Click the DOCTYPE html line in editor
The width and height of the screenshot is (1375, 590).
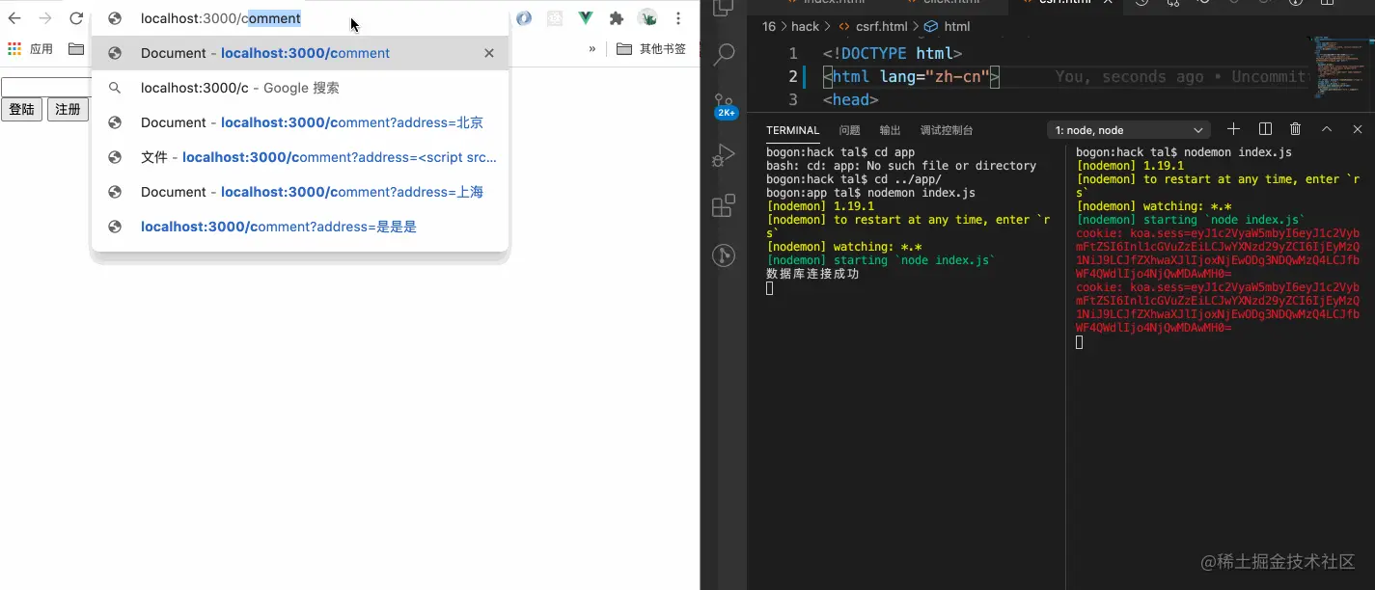point(893,54)
